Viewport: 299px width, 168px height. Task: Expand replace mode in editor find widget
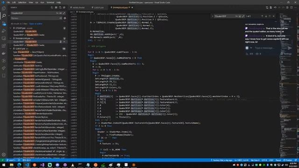click(213, 16)
